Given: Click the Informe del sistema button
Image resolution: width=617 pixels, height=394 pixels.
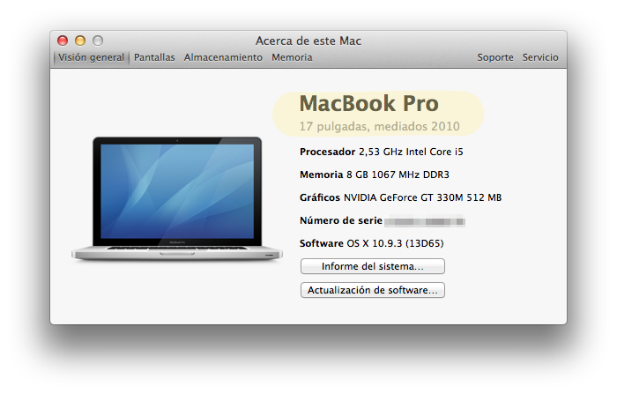Looking at the screenshot, I should coord(373,266).
